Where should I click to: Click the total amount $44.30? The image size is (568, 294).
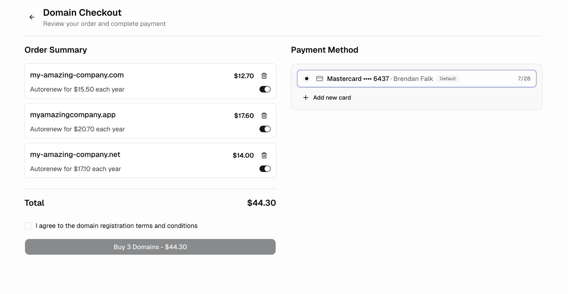point(261,203)
